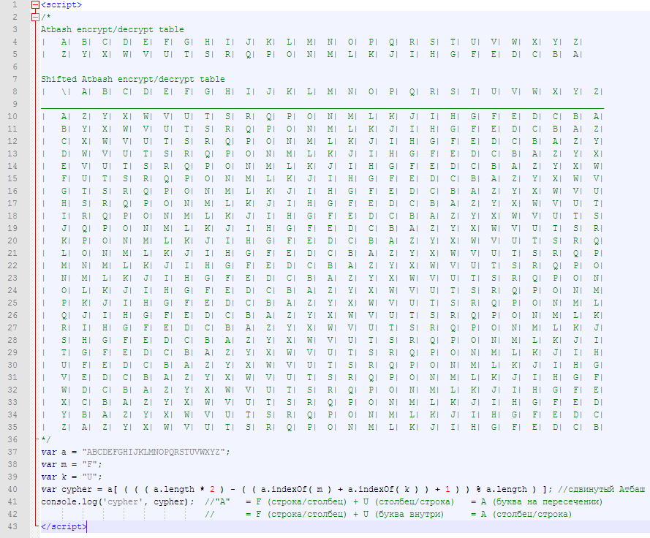Select line number 22 in the margin
The height and width of the screenshot is (538, 650).
pyautogui.click(x=12, y=265)
